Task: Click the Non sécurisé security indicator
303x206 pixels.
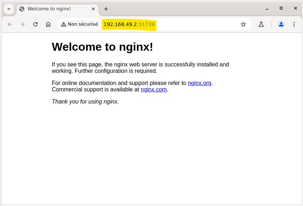Action: [x=80, y=24]
